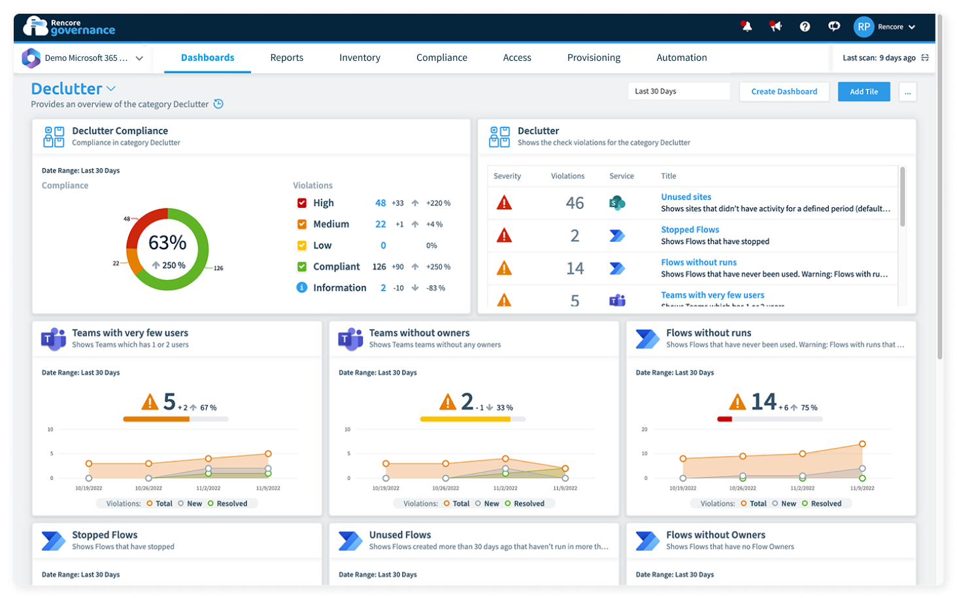
Task: Switch to the Dashboards tab
Action: point(207,58)
